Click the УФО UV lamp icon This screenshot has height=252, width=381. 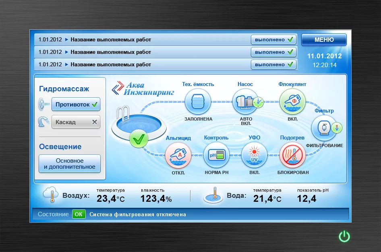(254, 155)
